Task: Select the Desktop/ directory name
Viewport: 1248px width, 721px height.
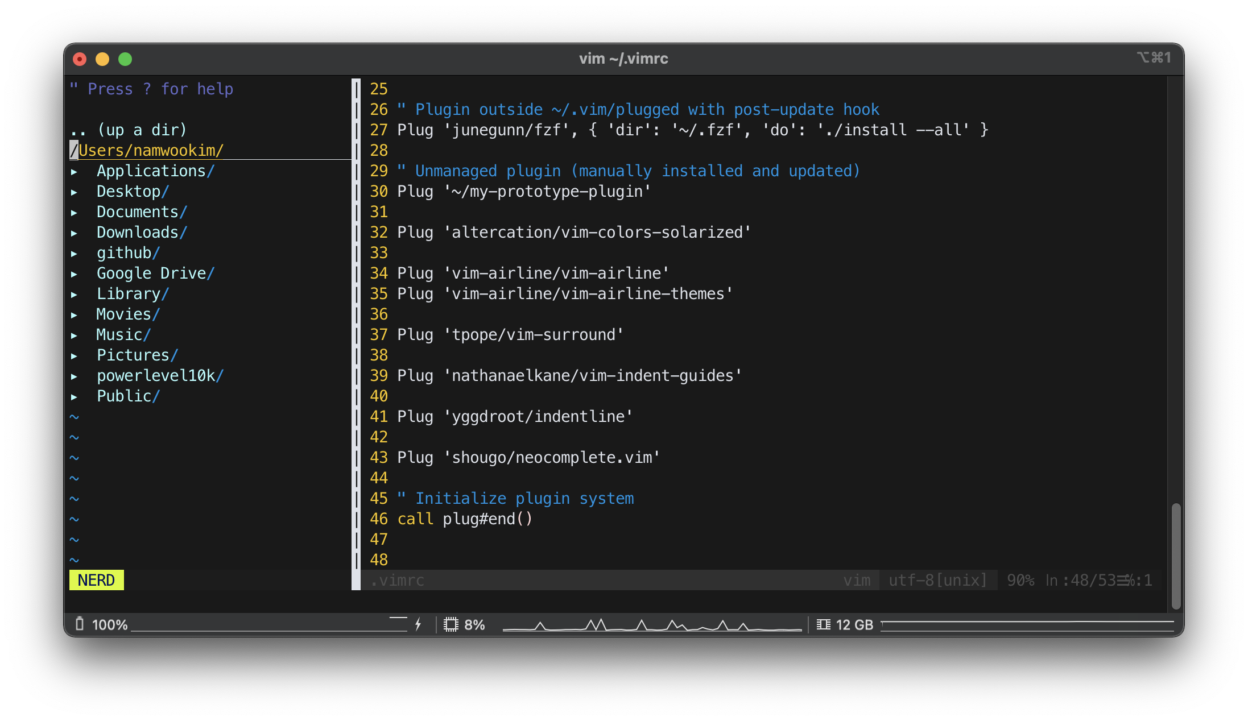Action: click(x=133, y=191)
